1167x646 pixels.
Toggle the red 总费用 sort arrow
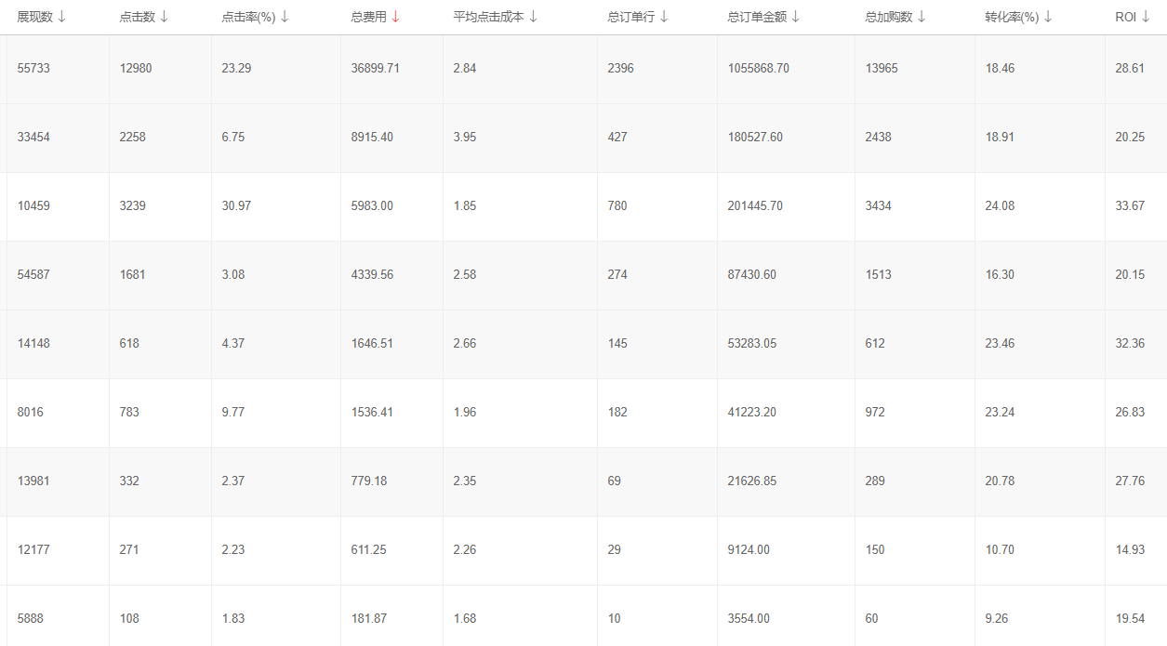395,17
